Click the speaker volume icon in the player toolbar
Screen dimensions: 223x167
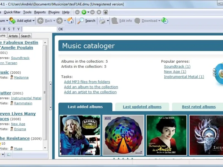[x=105, y=12]
